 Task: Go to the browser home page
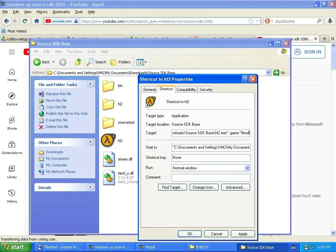(37, 21)
